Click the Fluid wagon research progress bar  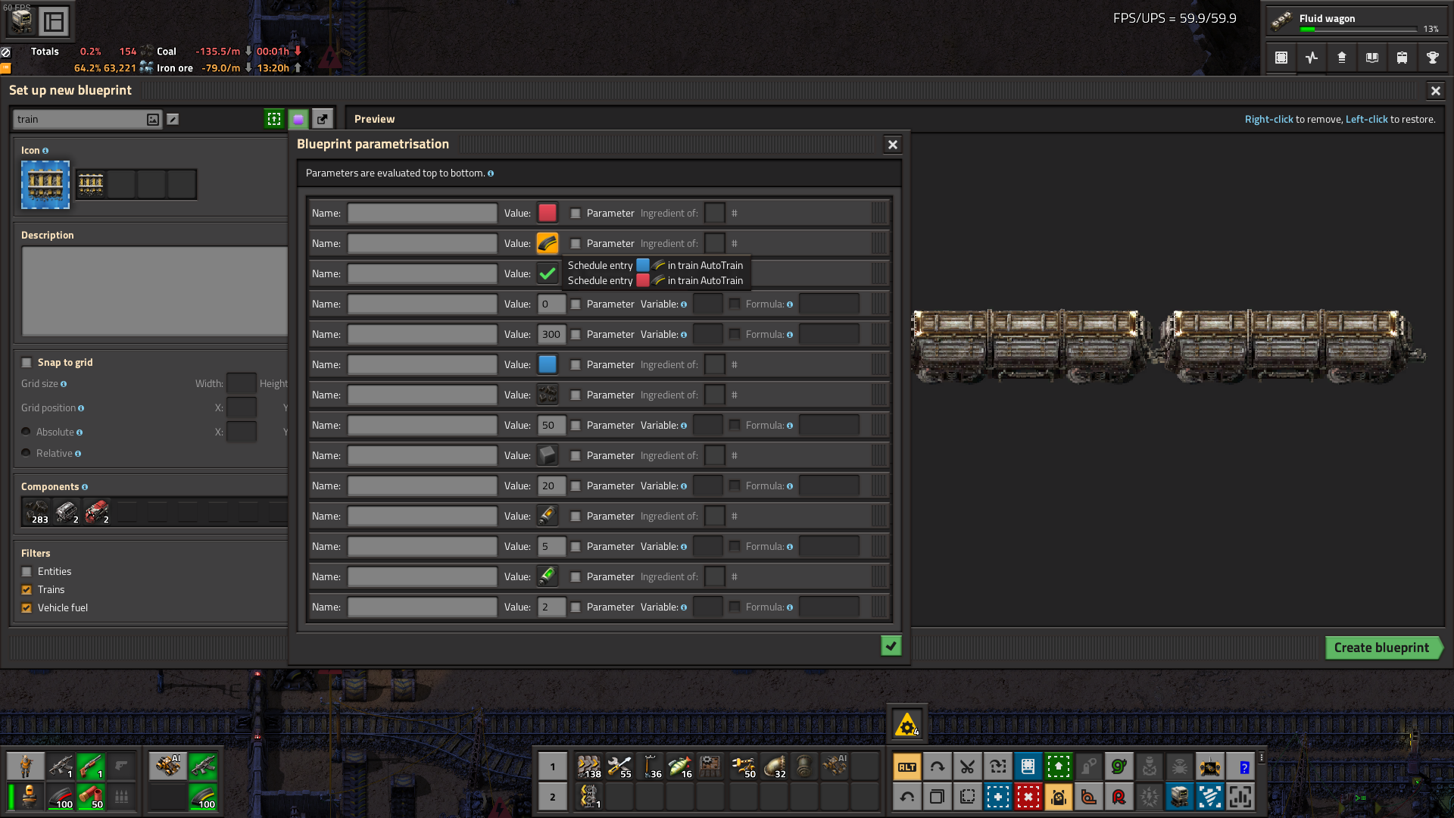1358,30
